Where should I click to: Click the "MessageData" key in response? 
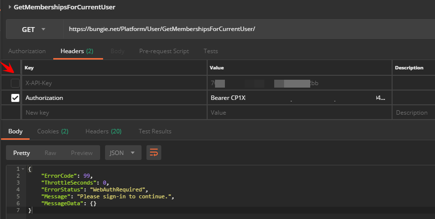63,203
